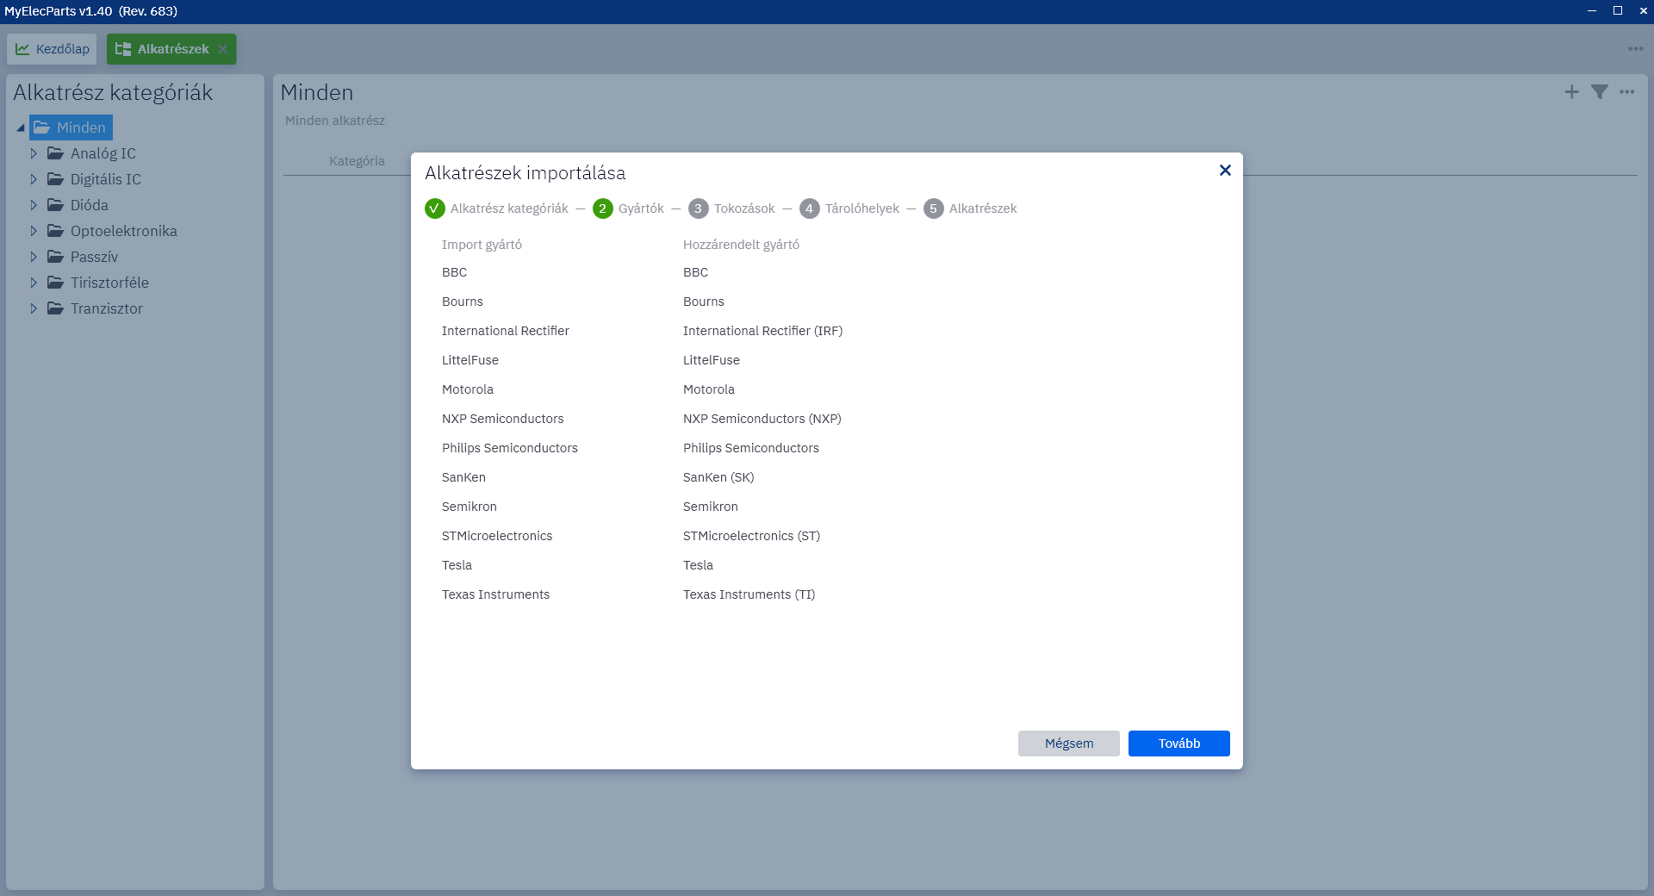Expand the Dióda category

(x=34, y=205)
